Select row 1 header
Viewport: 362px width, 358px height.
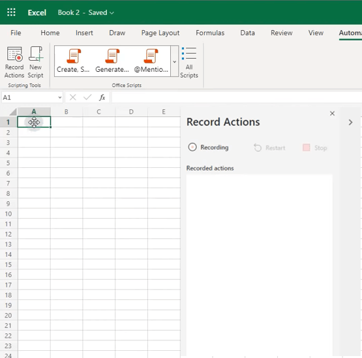pyautogui.click(x=8, y=122)
